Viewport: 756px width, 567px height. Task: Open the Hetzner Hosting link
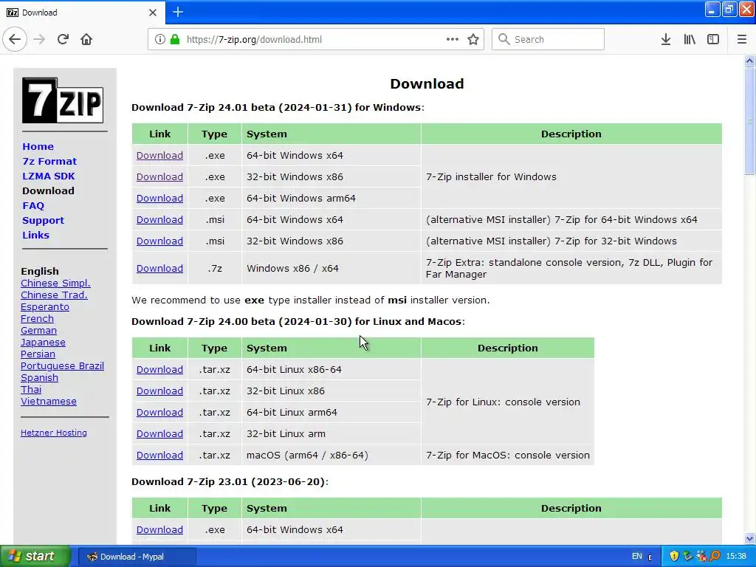point(53,433)
